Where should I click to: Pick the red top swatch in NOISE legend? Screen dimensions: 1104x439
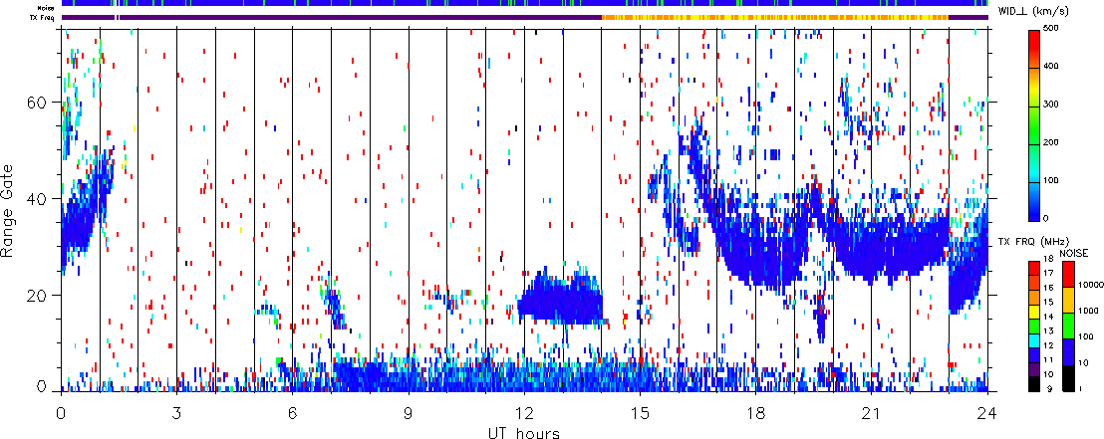[1067, 274]
